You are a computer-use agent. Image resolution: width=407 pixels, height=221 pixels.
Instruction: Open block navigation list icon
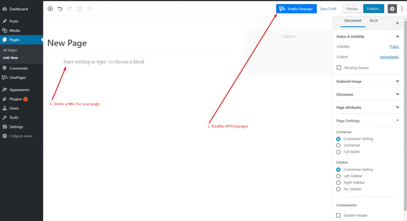click(89, 9)
